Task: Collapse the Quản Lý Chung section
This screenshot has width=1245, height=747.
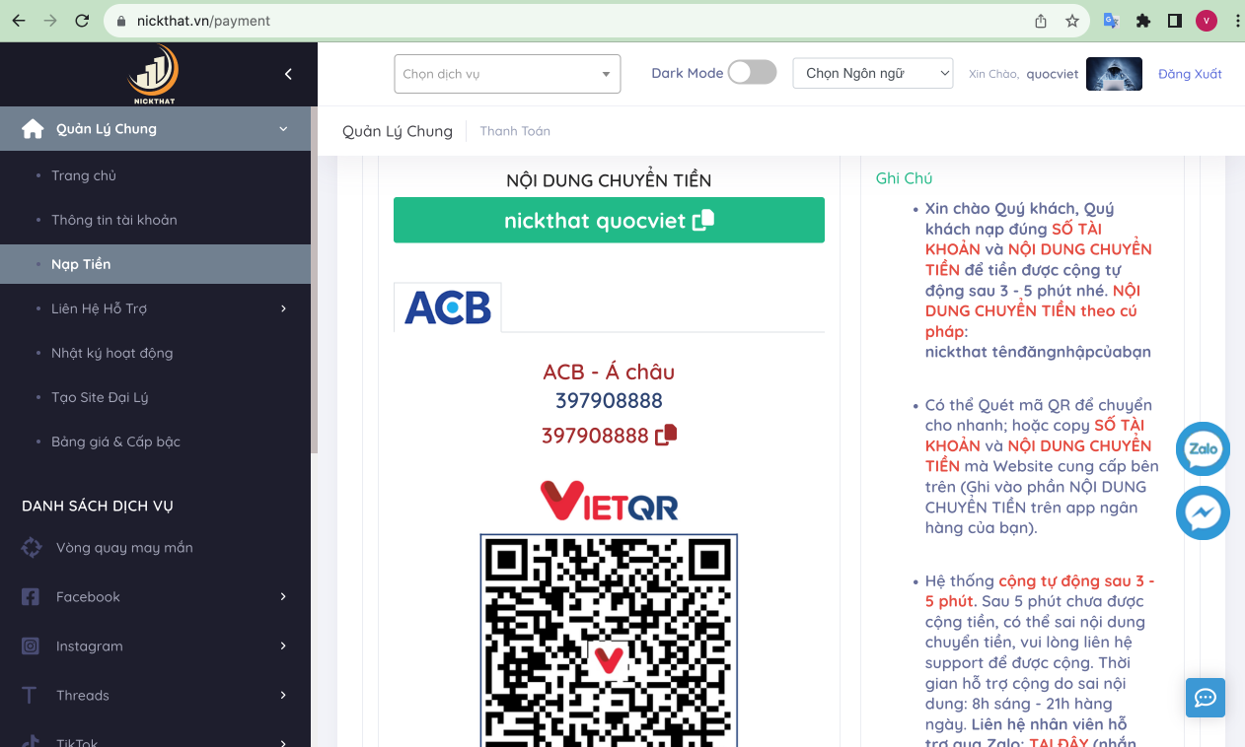Action: [x=283, y=129]
